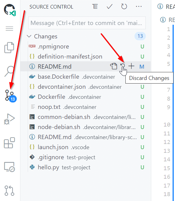Open the Remote Explorer icon

pyautogui.click(x=9, y=167)
